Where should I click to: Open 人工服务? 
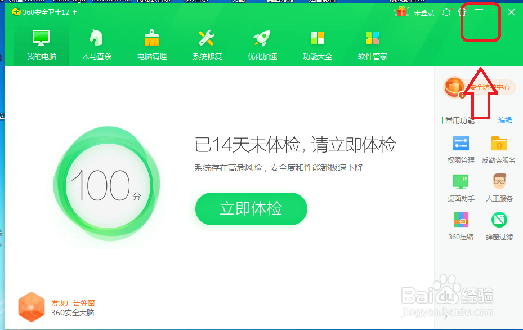(499, 188)
